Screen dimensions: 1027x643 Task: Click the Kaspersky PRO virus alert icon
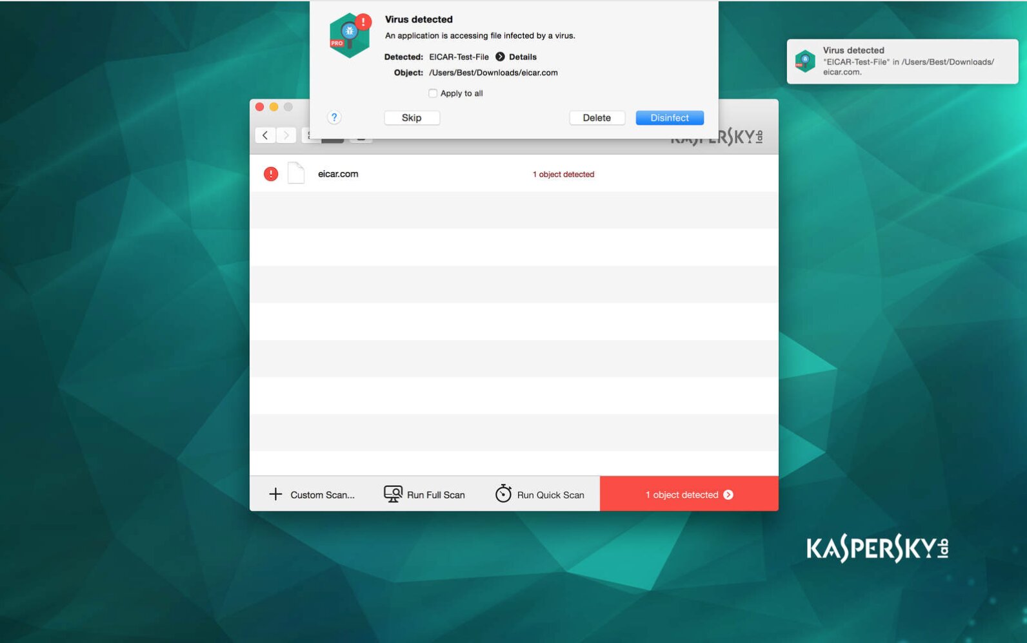pos(349,35)
